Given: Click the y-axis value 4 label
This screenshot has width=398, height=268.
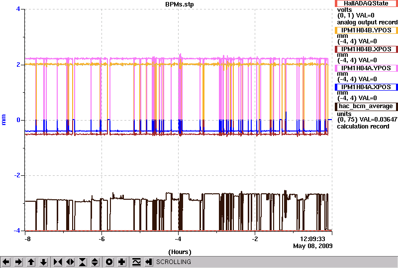Looking at the screenshot, I should 18,9.
